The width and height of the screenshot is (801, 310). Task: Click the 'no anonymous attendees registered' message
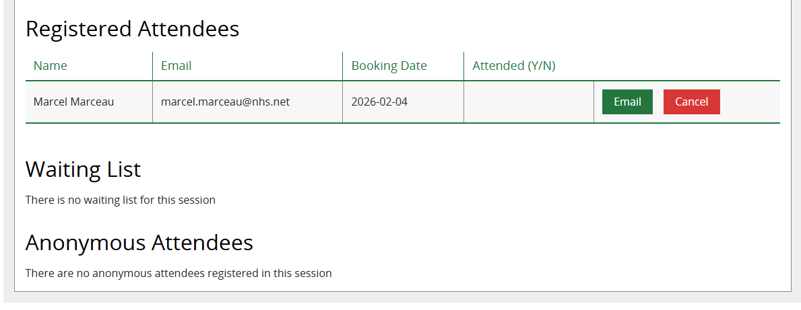tap(179, 274)
